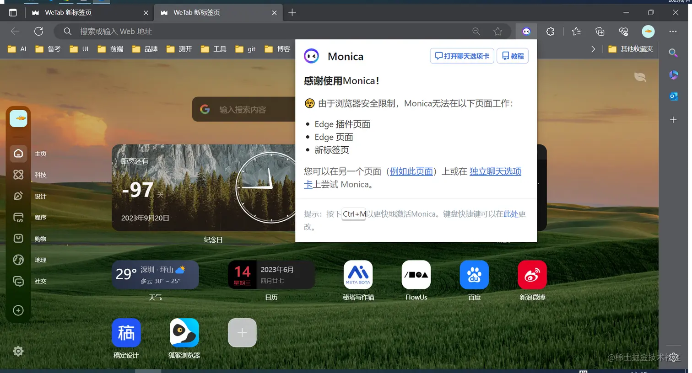Follow the 例如此页面 link
This screenshot has height=373, width=692.
411,171
